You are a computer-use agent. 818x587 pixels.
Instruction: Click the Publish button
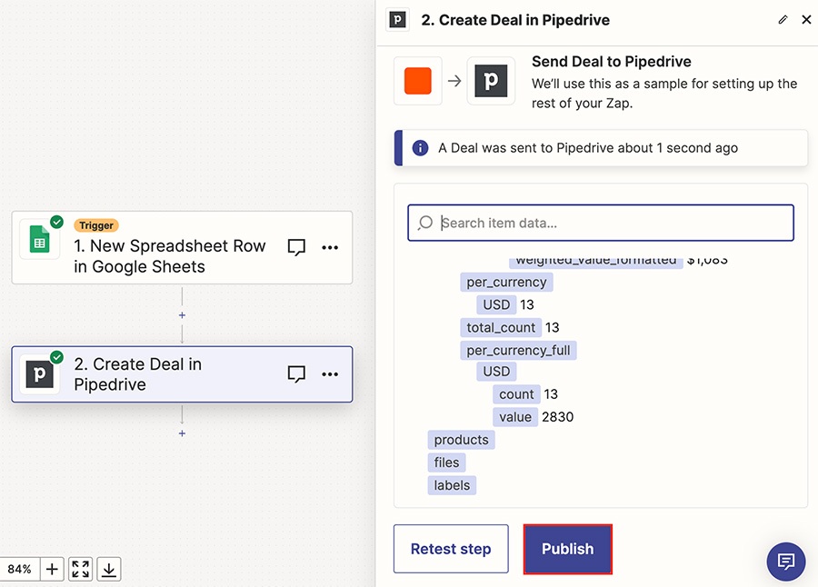[x=567, y=549]
